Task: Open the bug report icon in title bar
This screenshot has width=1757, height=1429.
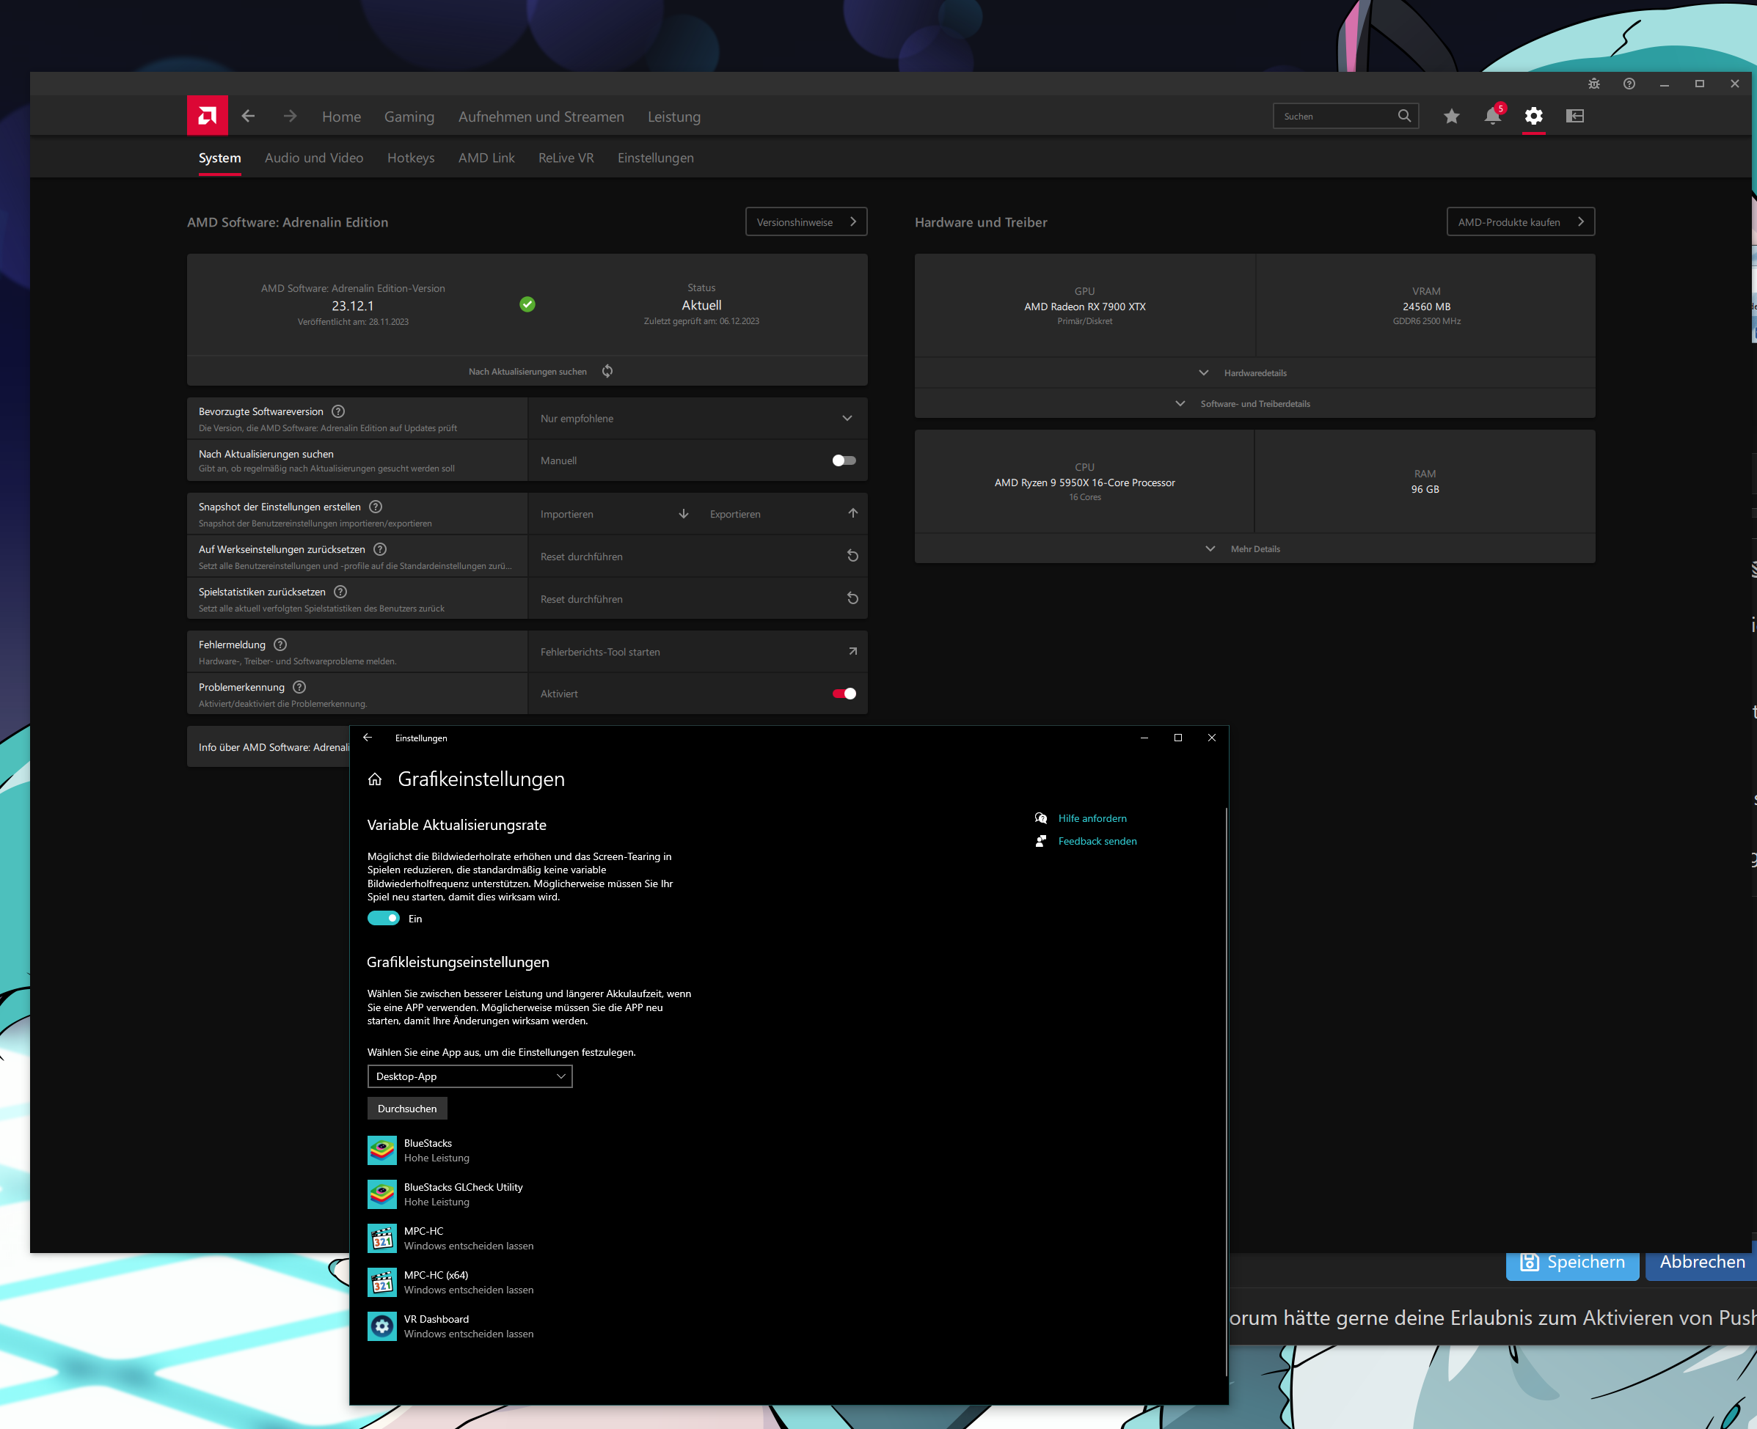Action: click(1594, 84)
